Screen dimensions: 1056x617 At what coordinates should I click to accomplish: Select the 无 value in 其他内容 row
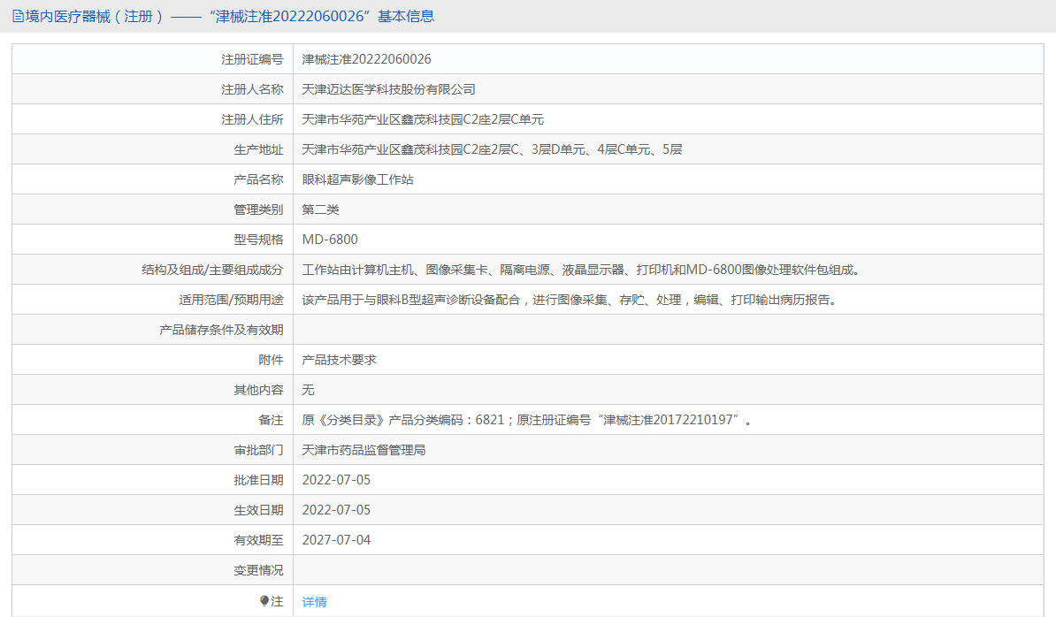coord(309,390)
